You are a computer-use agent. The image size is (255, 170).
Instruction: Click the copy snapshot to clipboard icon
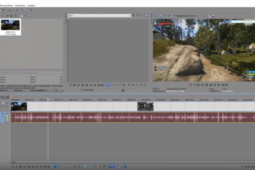click(x=209, y=16)
